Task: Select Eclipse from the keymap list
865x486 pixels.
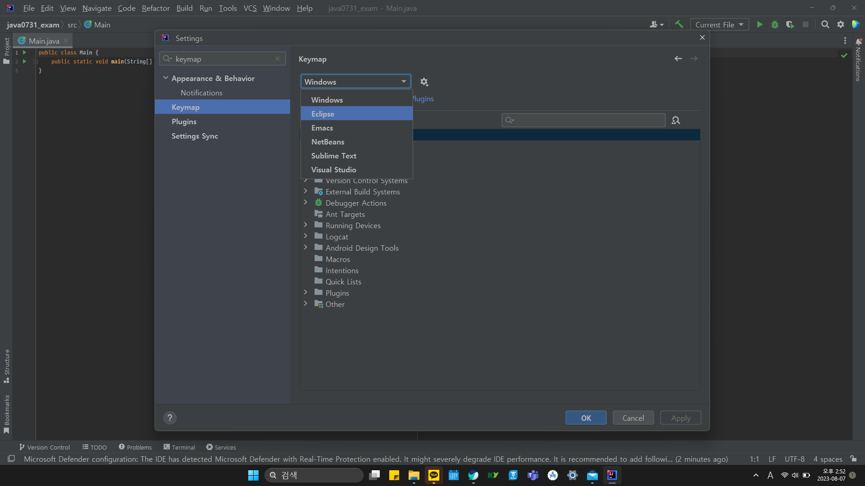Action: click(323, 114)
